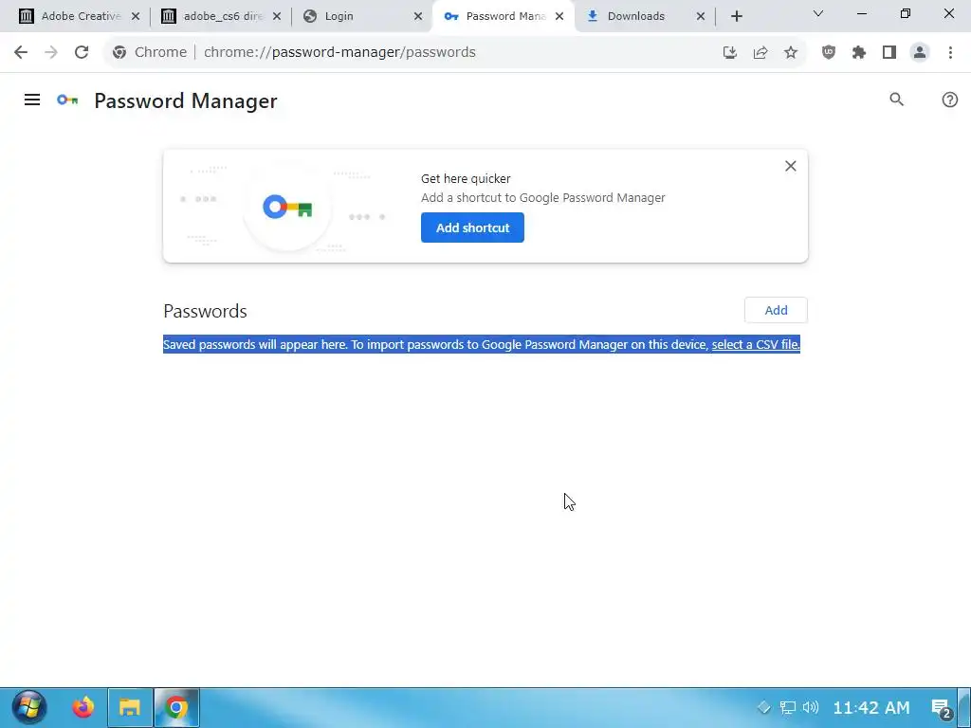This screenshot has height=728, width=971.
Task: Toggle the browser side panel
Action: coord(889,52)
